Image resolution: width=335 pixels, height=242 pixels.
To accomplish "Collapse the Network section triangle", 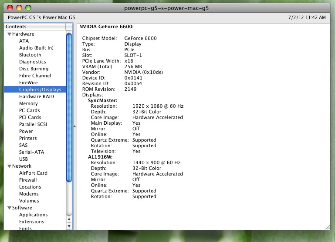I will 9,166.
